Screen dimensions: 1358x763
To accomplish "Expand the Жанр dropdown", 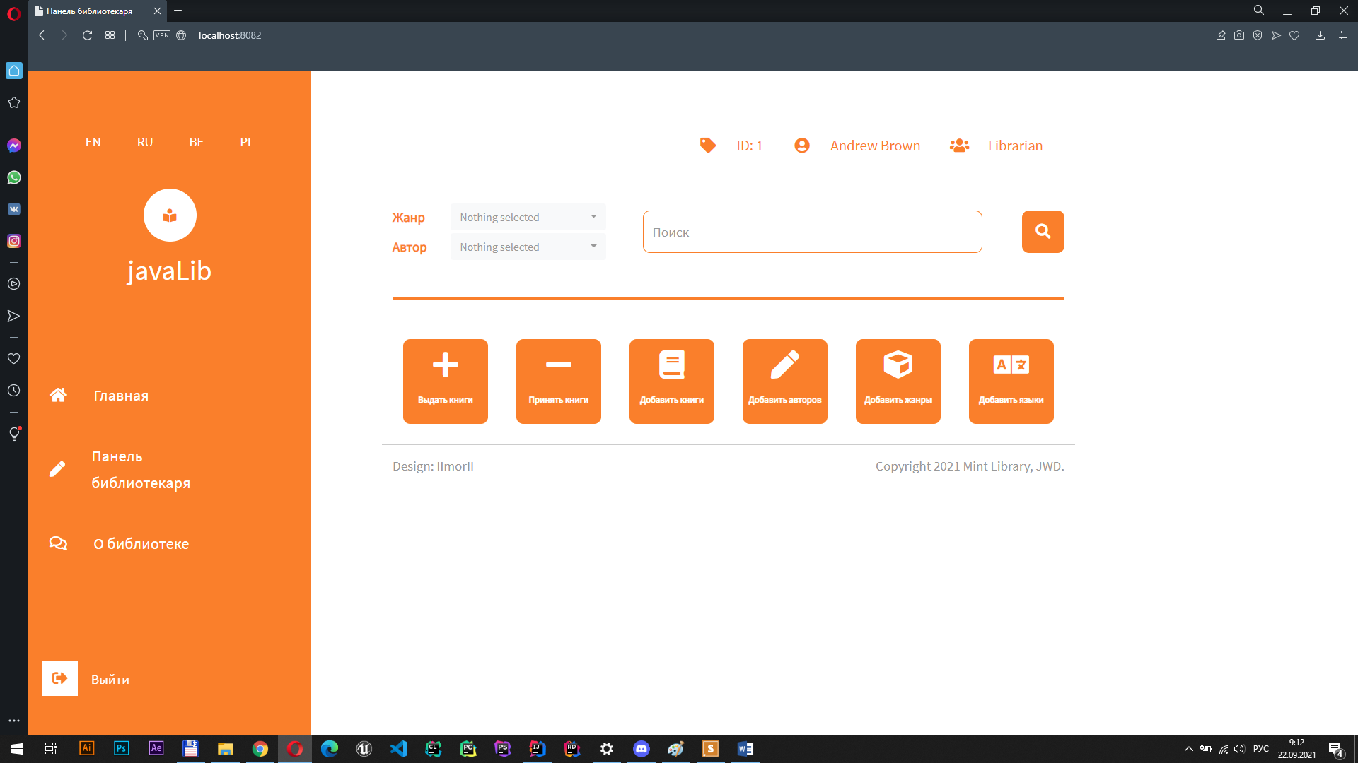I will (528, 217).
